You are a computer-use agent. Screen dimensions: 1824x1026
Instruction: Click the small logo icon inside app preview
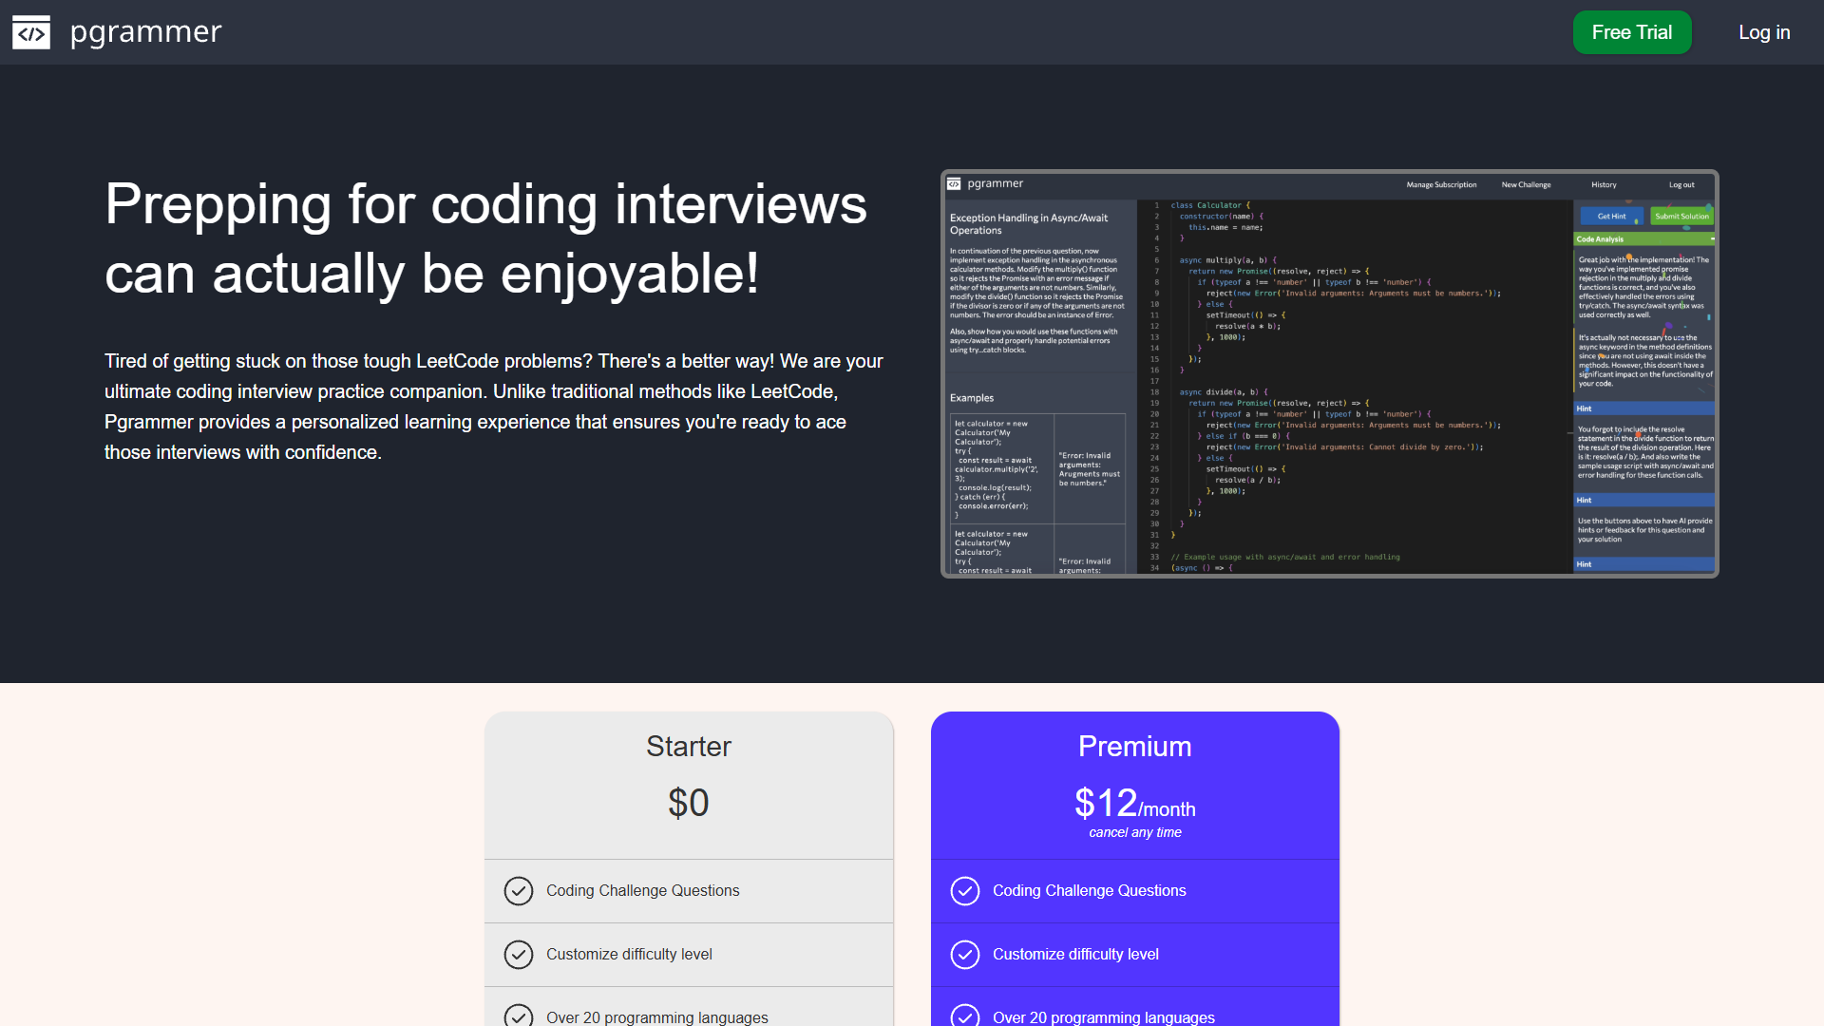(954, 184)
